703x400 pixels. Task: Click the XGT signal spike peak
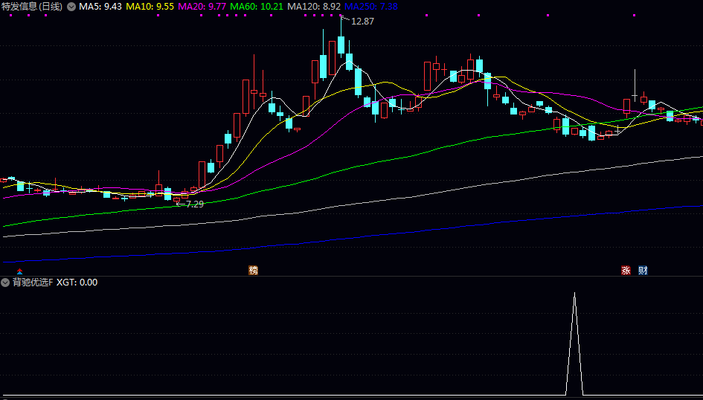point(574,294)
